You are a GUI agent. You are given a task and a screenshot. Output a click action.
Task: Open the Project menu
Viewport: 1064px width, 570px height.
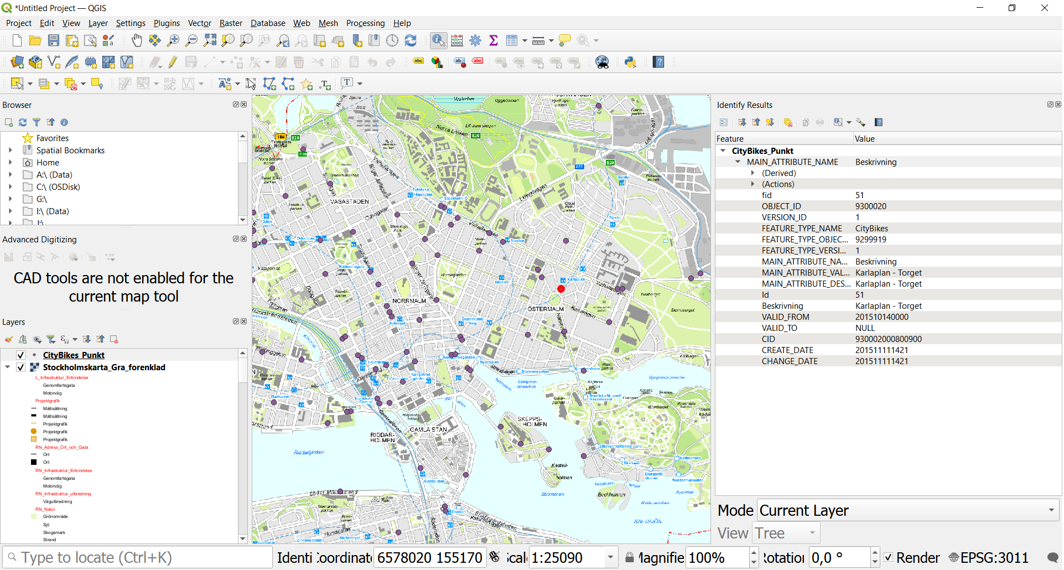click(19, 23)
